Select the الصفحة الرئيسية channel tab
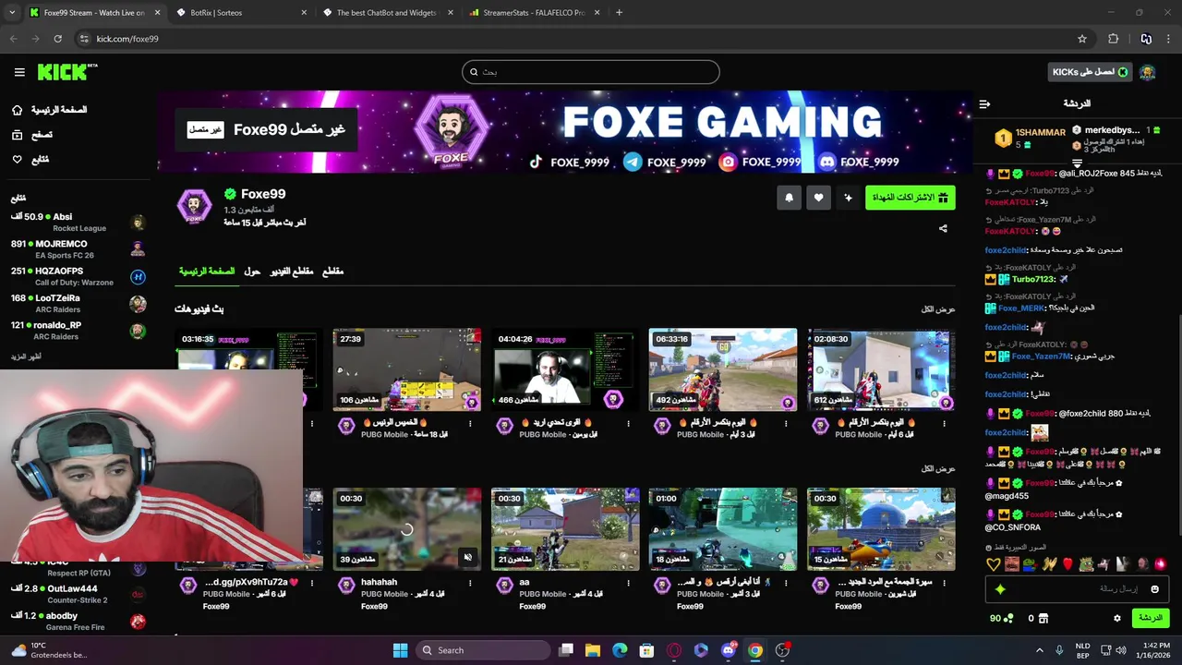 point(207,272)
